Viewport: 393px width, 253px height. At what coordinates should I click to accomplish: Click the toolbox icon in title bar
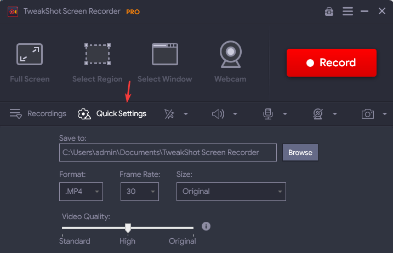tap(329, 12)
